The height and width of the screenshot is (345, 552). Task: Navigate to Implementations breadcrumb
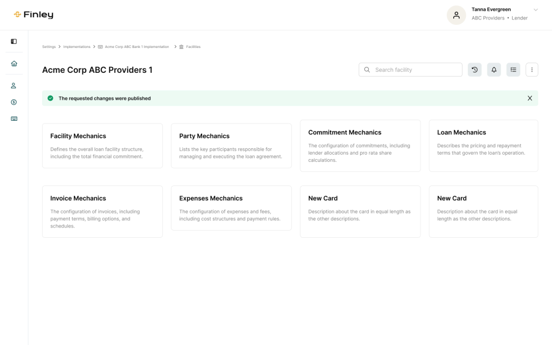pos(77,47)
